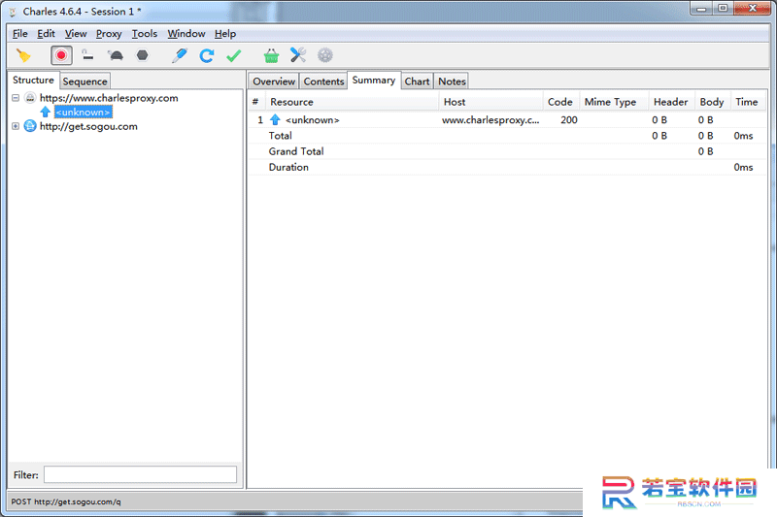The image size is (777, 517).
Task: Click the Charles app icon in title bar
Action: 13,12
